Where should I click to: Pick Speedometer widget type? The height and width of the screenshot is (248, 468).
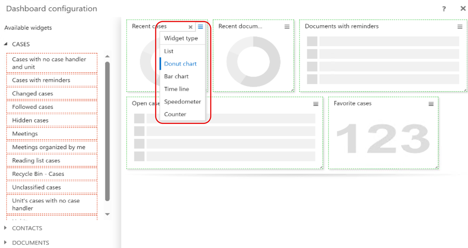pyautogui.click(x=182, y=102)
